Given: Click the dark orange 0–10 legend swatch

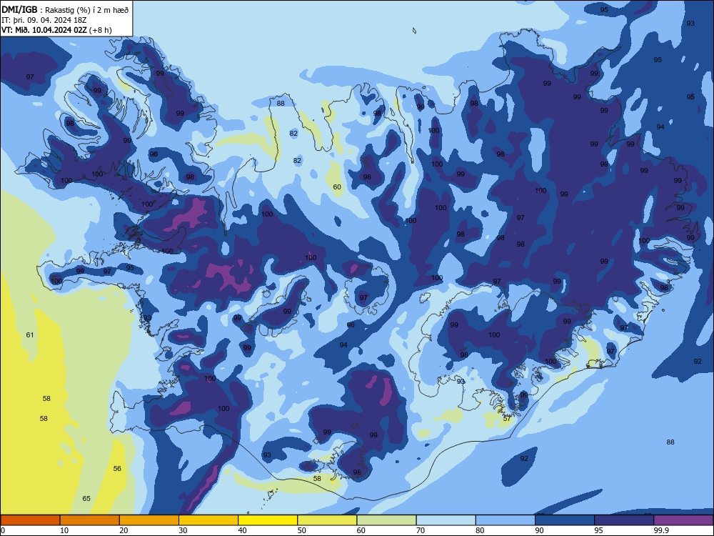Looking at the screenshot, I should click(x=30, y=520).
